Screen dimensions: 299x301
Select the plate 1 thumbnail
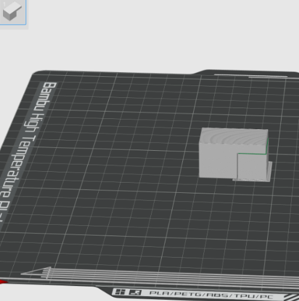[13, 12]
